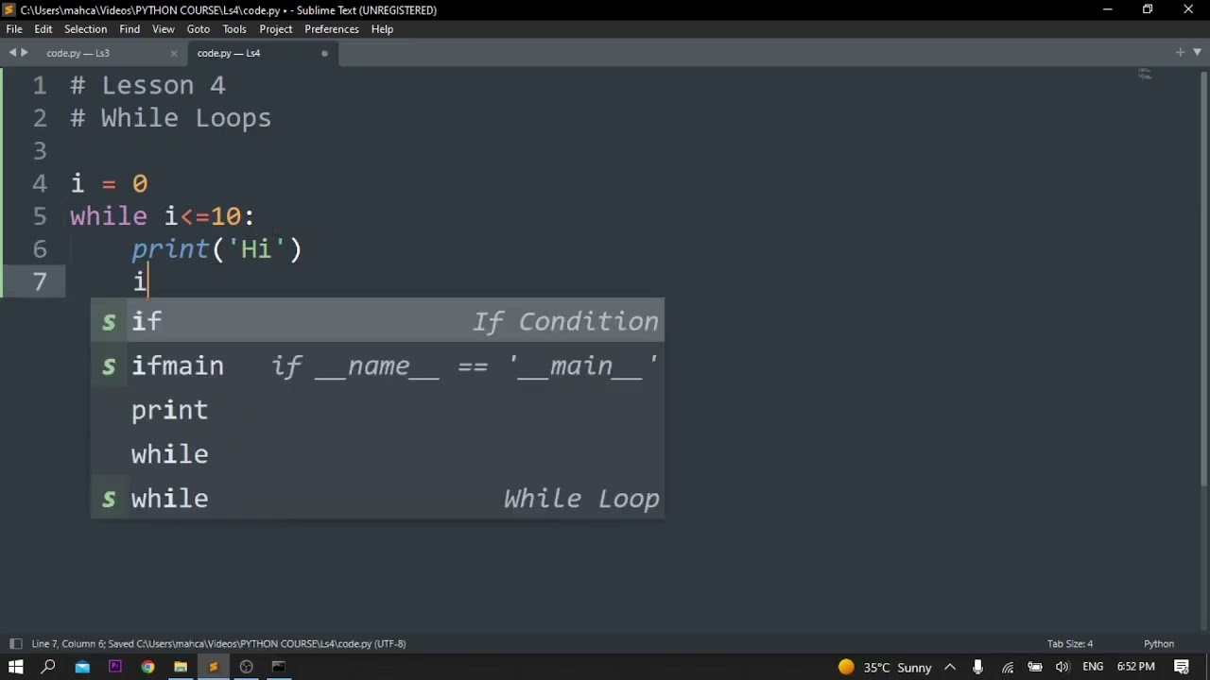Image resolution: width=1210 pixels, height=680 pixels.
Task: Open the Project menu
Action: [276, 29]
